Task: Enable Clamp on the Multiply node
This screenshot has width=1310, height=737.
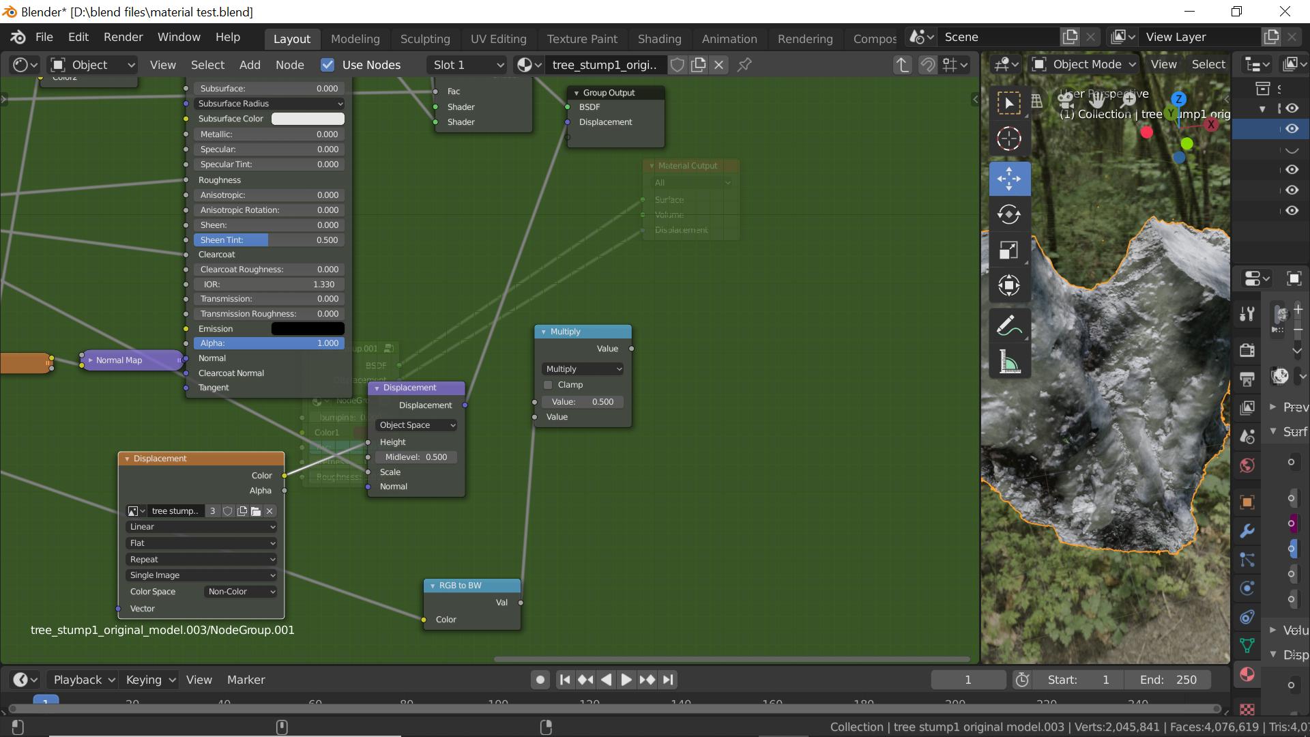Action: click(x=547, y=384)
